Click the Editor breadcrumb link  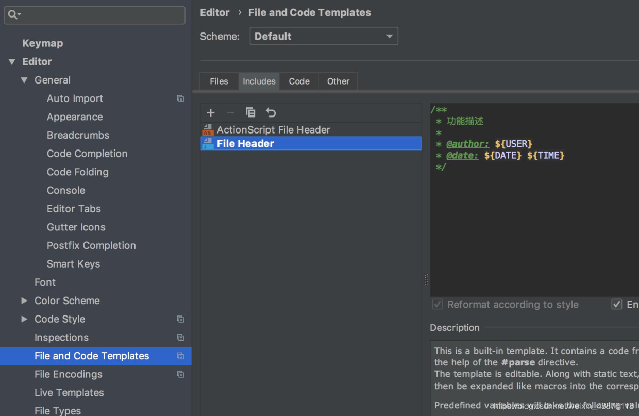[x=215, y=13]
